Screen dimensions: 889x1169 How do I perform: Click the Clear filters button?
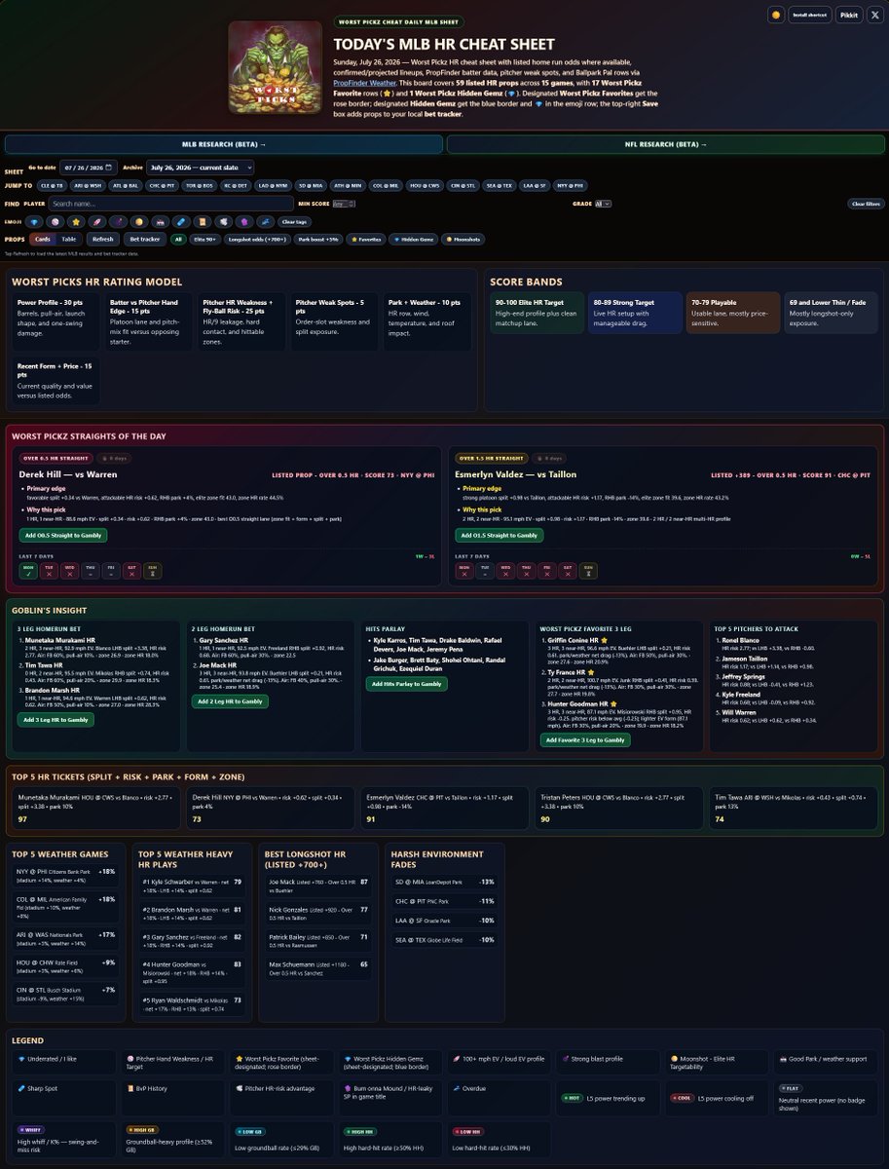866,204
